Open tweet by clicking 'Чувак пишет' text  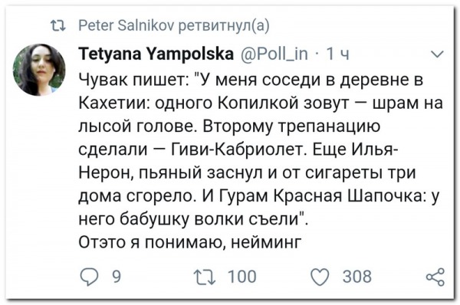click(x=134, y=80)
